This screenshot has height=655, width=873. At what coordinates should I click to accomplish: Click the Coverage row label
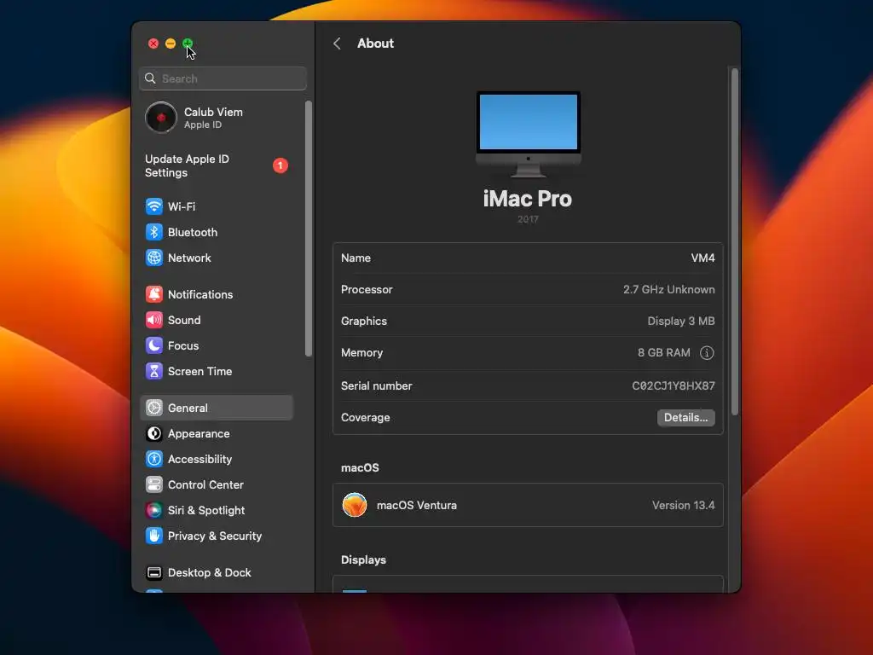pos(365,418)
